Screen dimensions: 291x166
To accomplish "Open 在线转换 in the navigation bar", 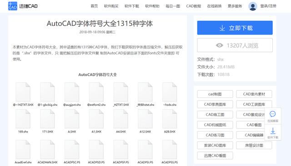I will pos(214,6).
